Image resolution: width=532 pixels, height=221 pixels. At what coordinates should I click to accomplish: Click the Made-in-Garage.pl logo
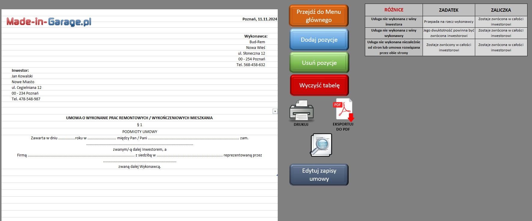(49, 22)
